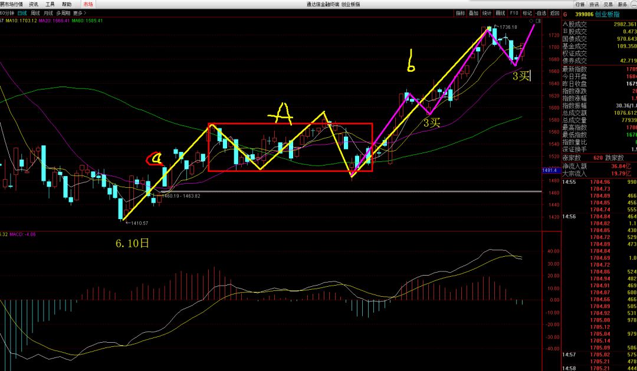Click the 债券成交 row
Viewport: 637px width, 371px height.
pos(599,61)
